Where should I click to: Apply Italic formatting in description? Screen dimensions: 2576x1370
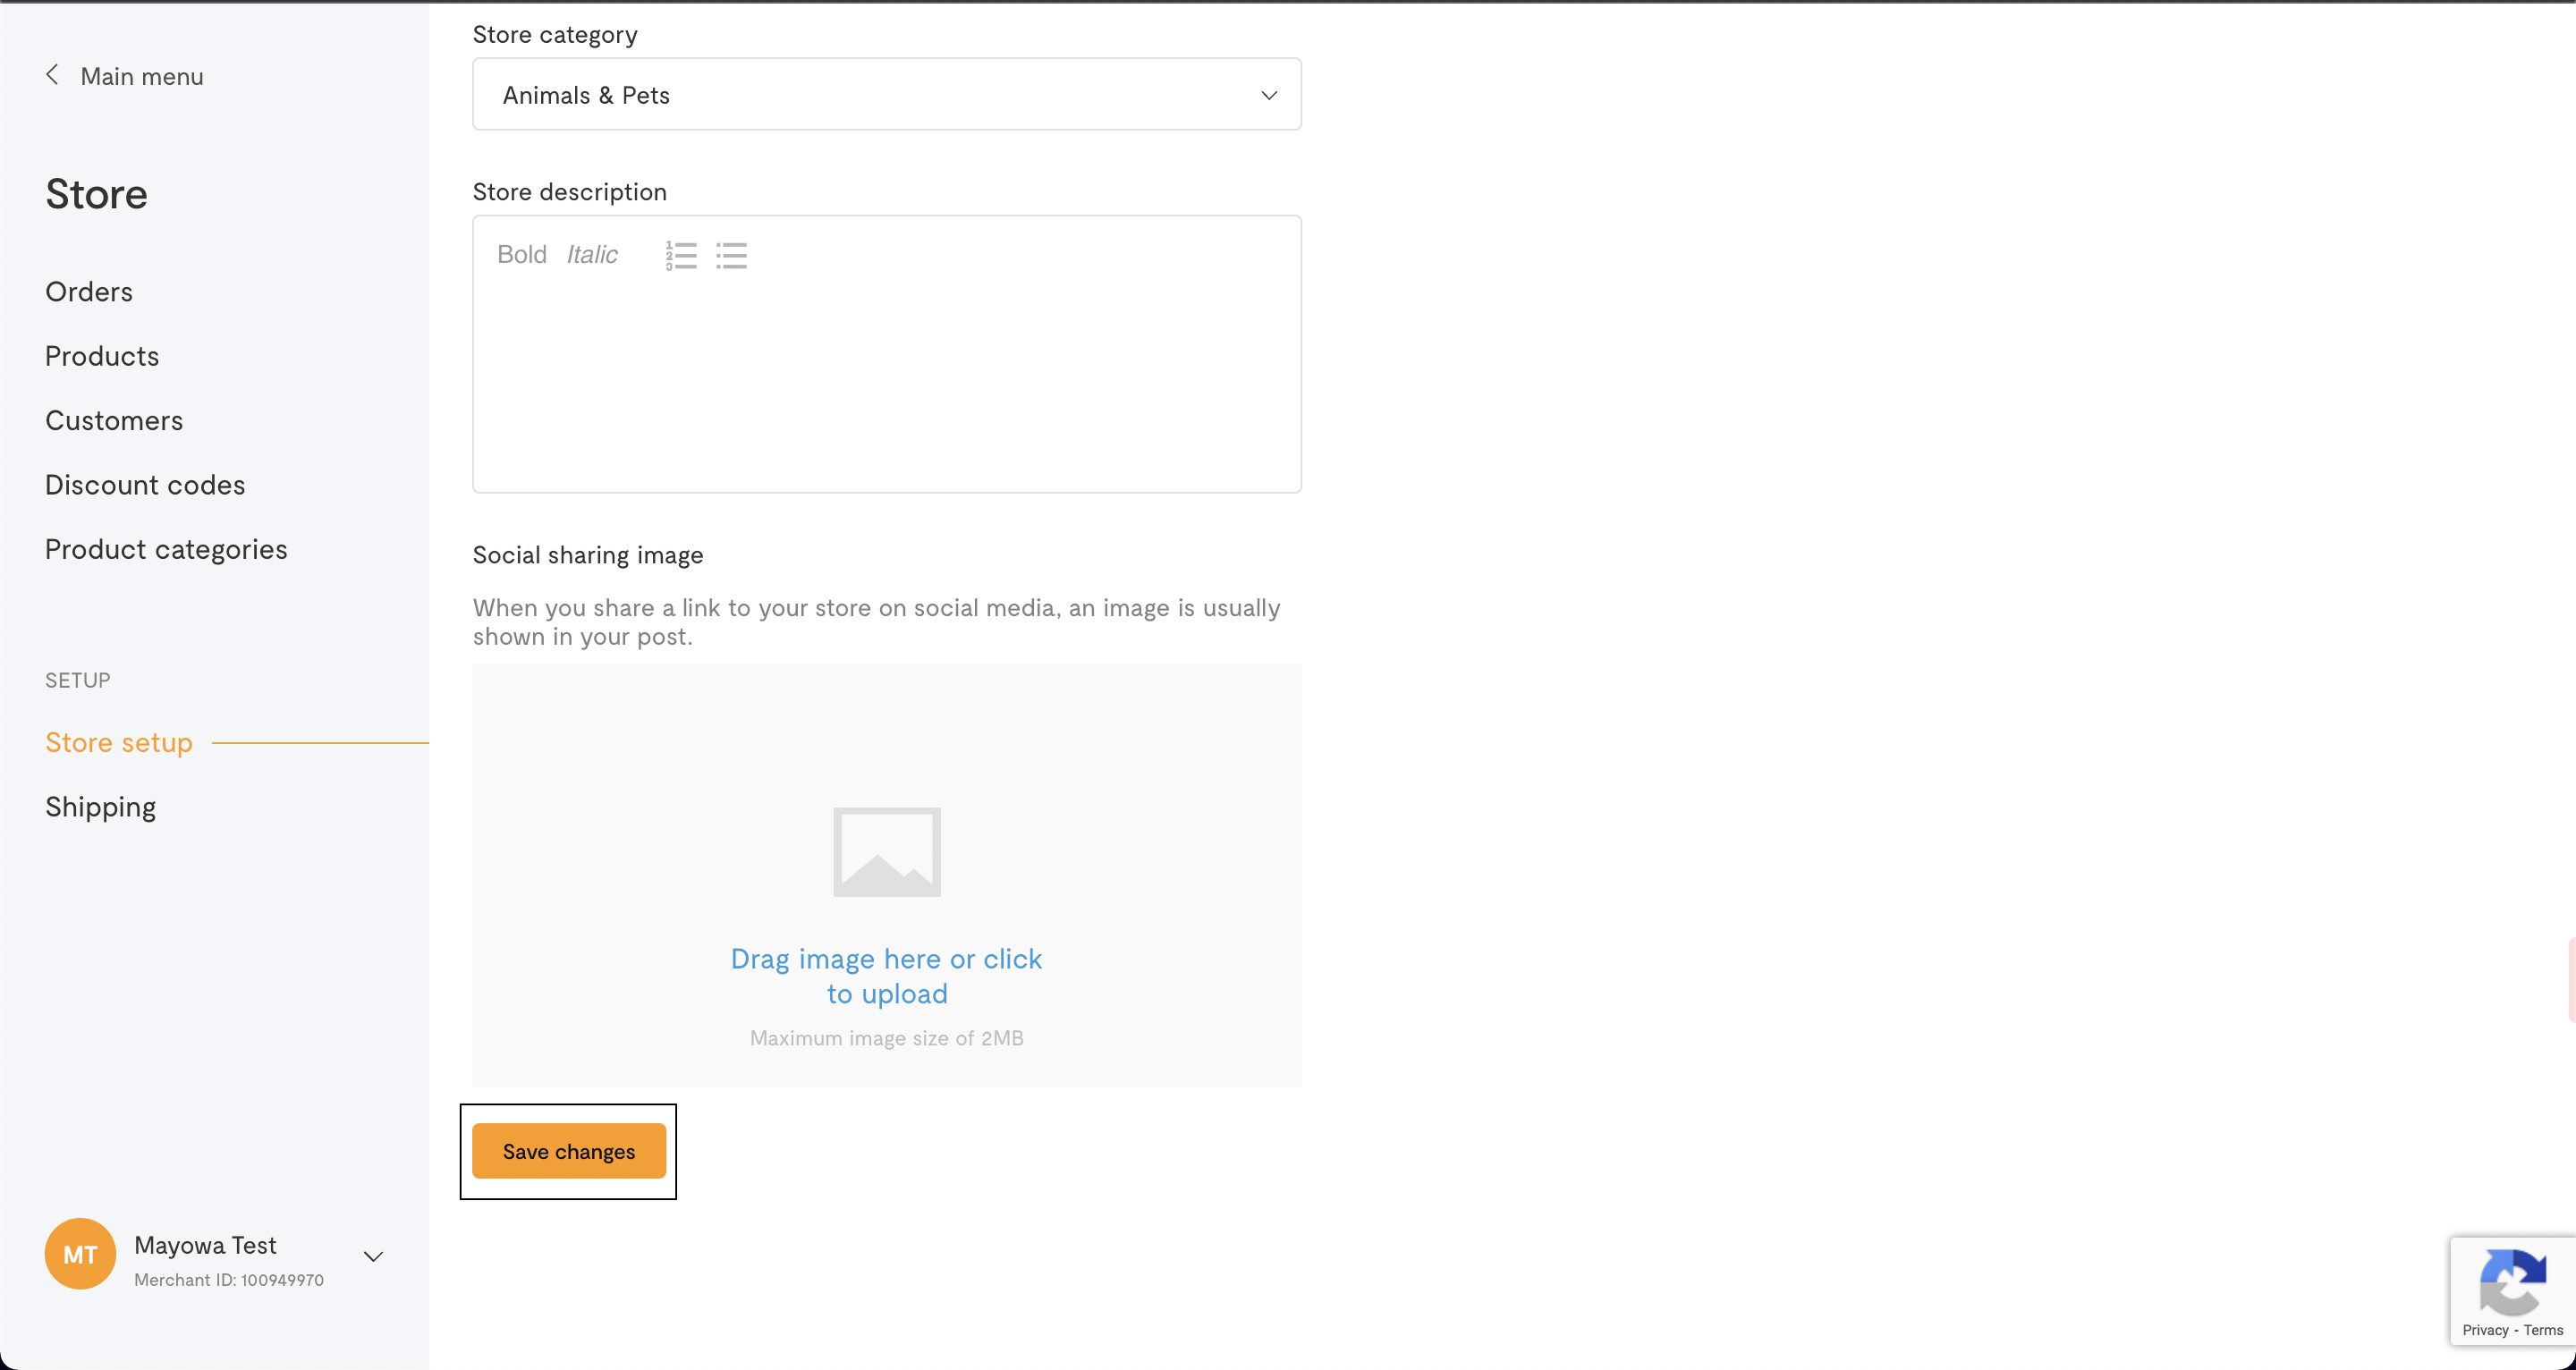pos(592,255)
